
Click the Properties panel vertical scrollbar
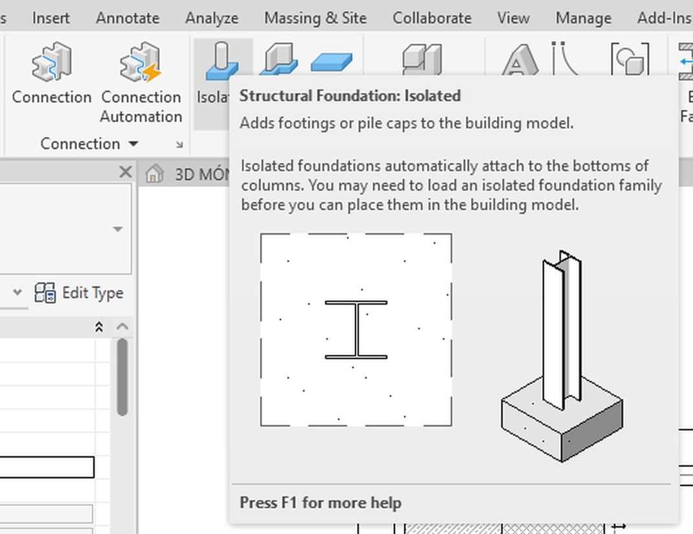[122, 377]
